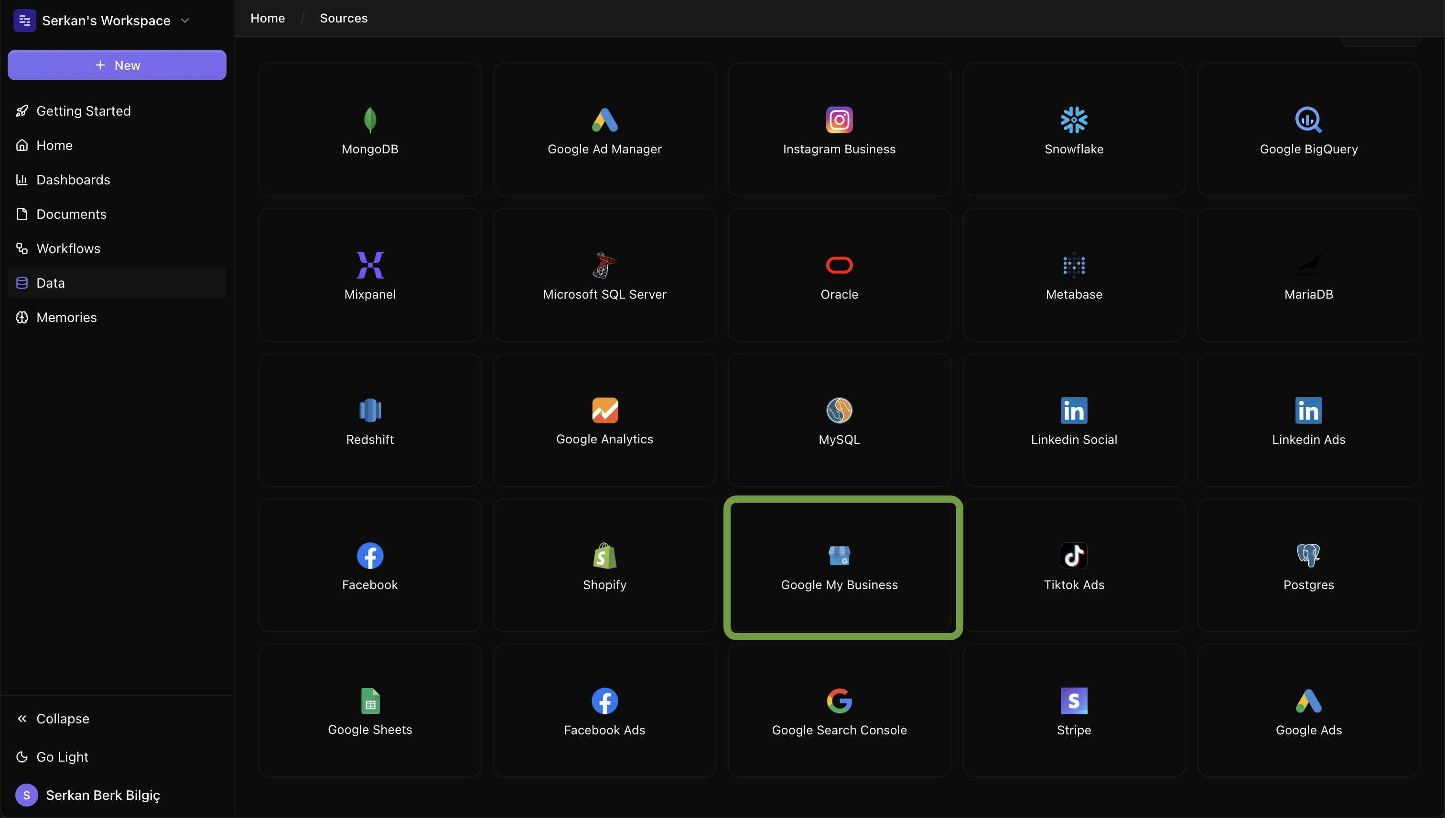This screenshot has width=1445, height=818.
Task: Click the Home breadcrumb link
Action: tap(268, 18)
